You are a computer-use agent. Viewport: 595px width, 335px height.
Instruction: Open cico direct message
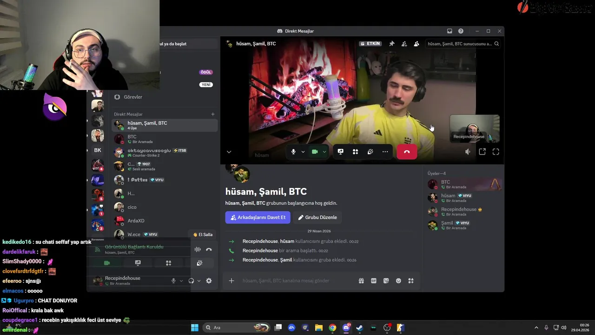[x=165, y=207]
